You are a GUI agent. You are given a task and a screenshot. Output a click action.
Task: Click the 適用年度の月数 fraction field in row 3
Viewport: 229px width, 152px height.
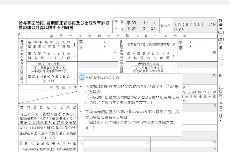point(98,68)
